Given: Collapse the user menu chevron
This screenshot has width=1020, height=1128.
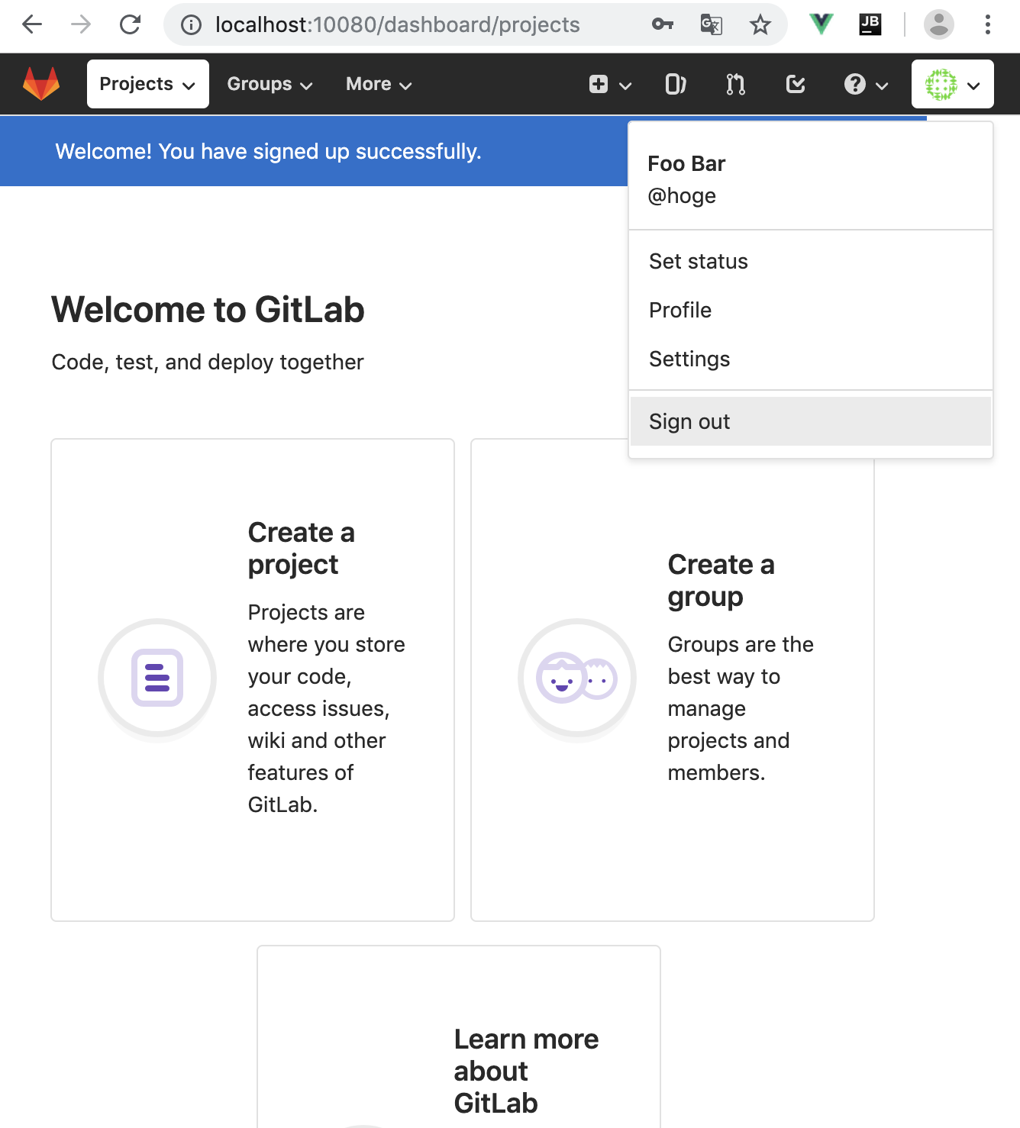Looking at the screenshot, I should [973, 85].
